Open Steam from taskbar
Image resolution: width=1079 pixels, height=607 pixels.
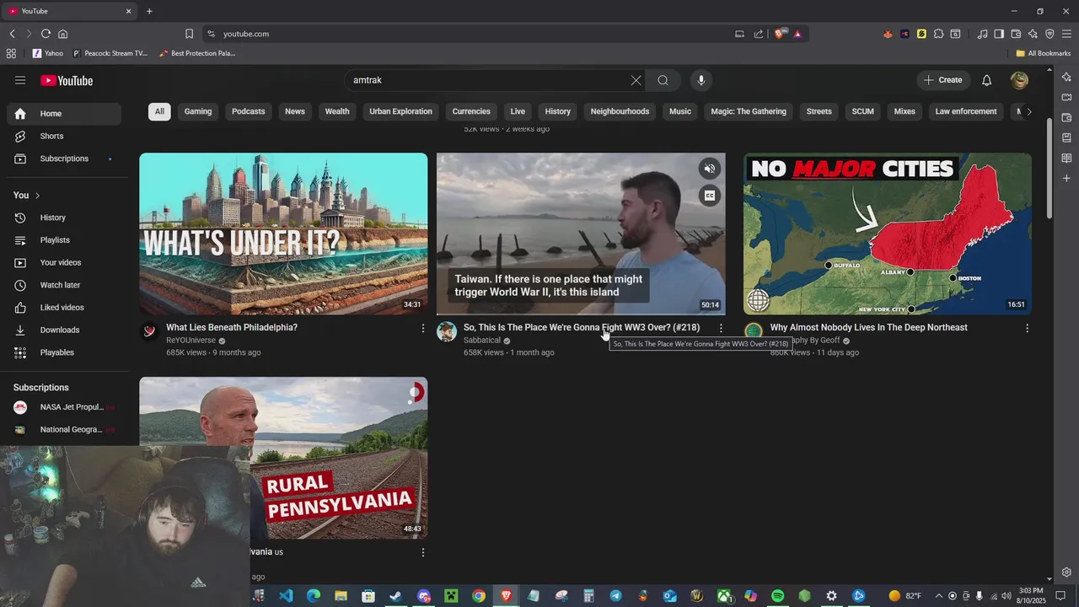point(395,596)
